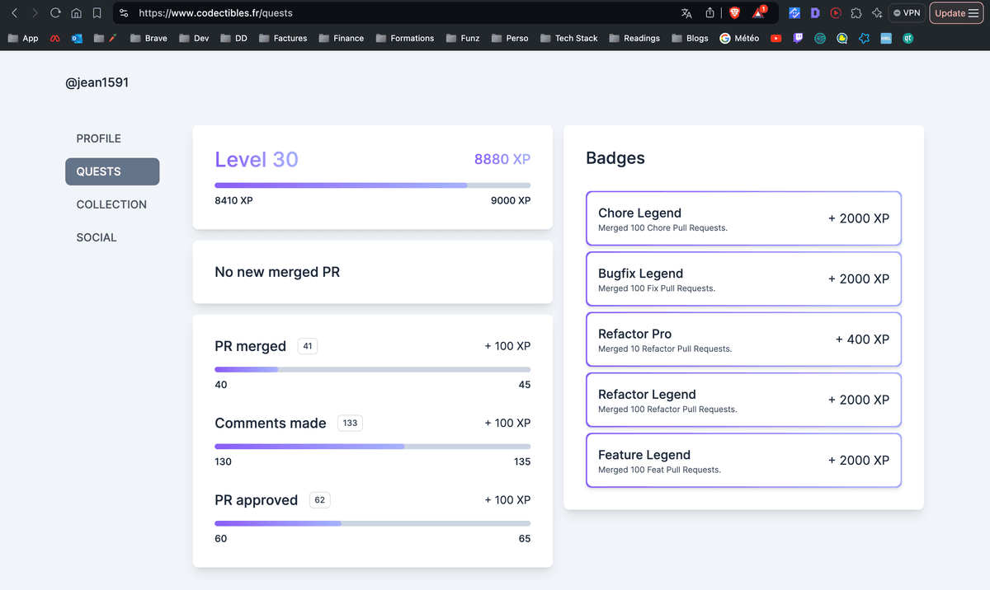
Task: Expand the Formations bookmarks folder
Action: point(404,38)
